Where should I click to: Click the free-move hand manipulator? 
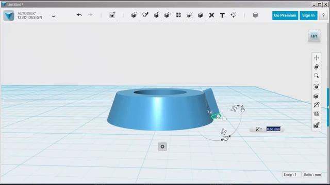coord(243,109)
